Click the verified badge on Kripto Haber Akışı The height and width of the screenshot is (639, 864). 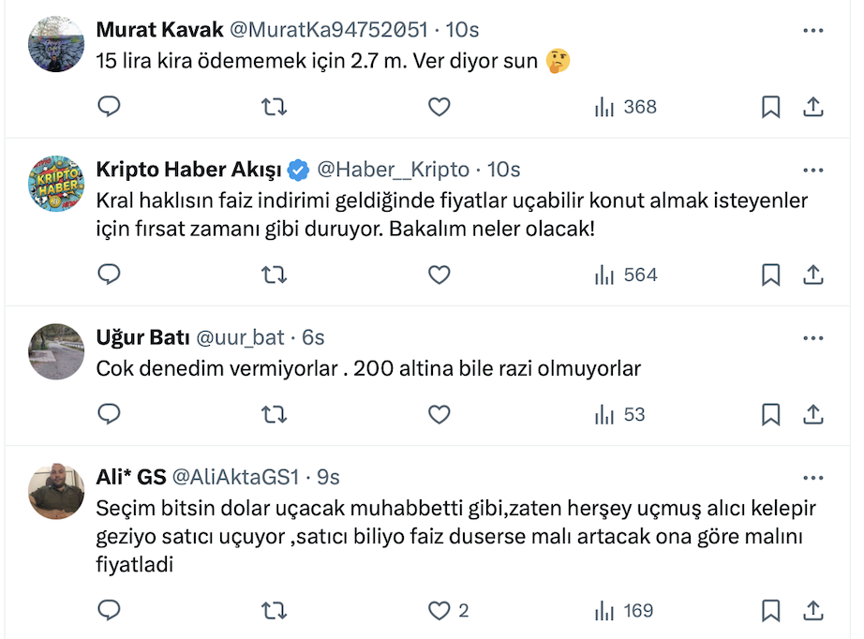(299, 170)
